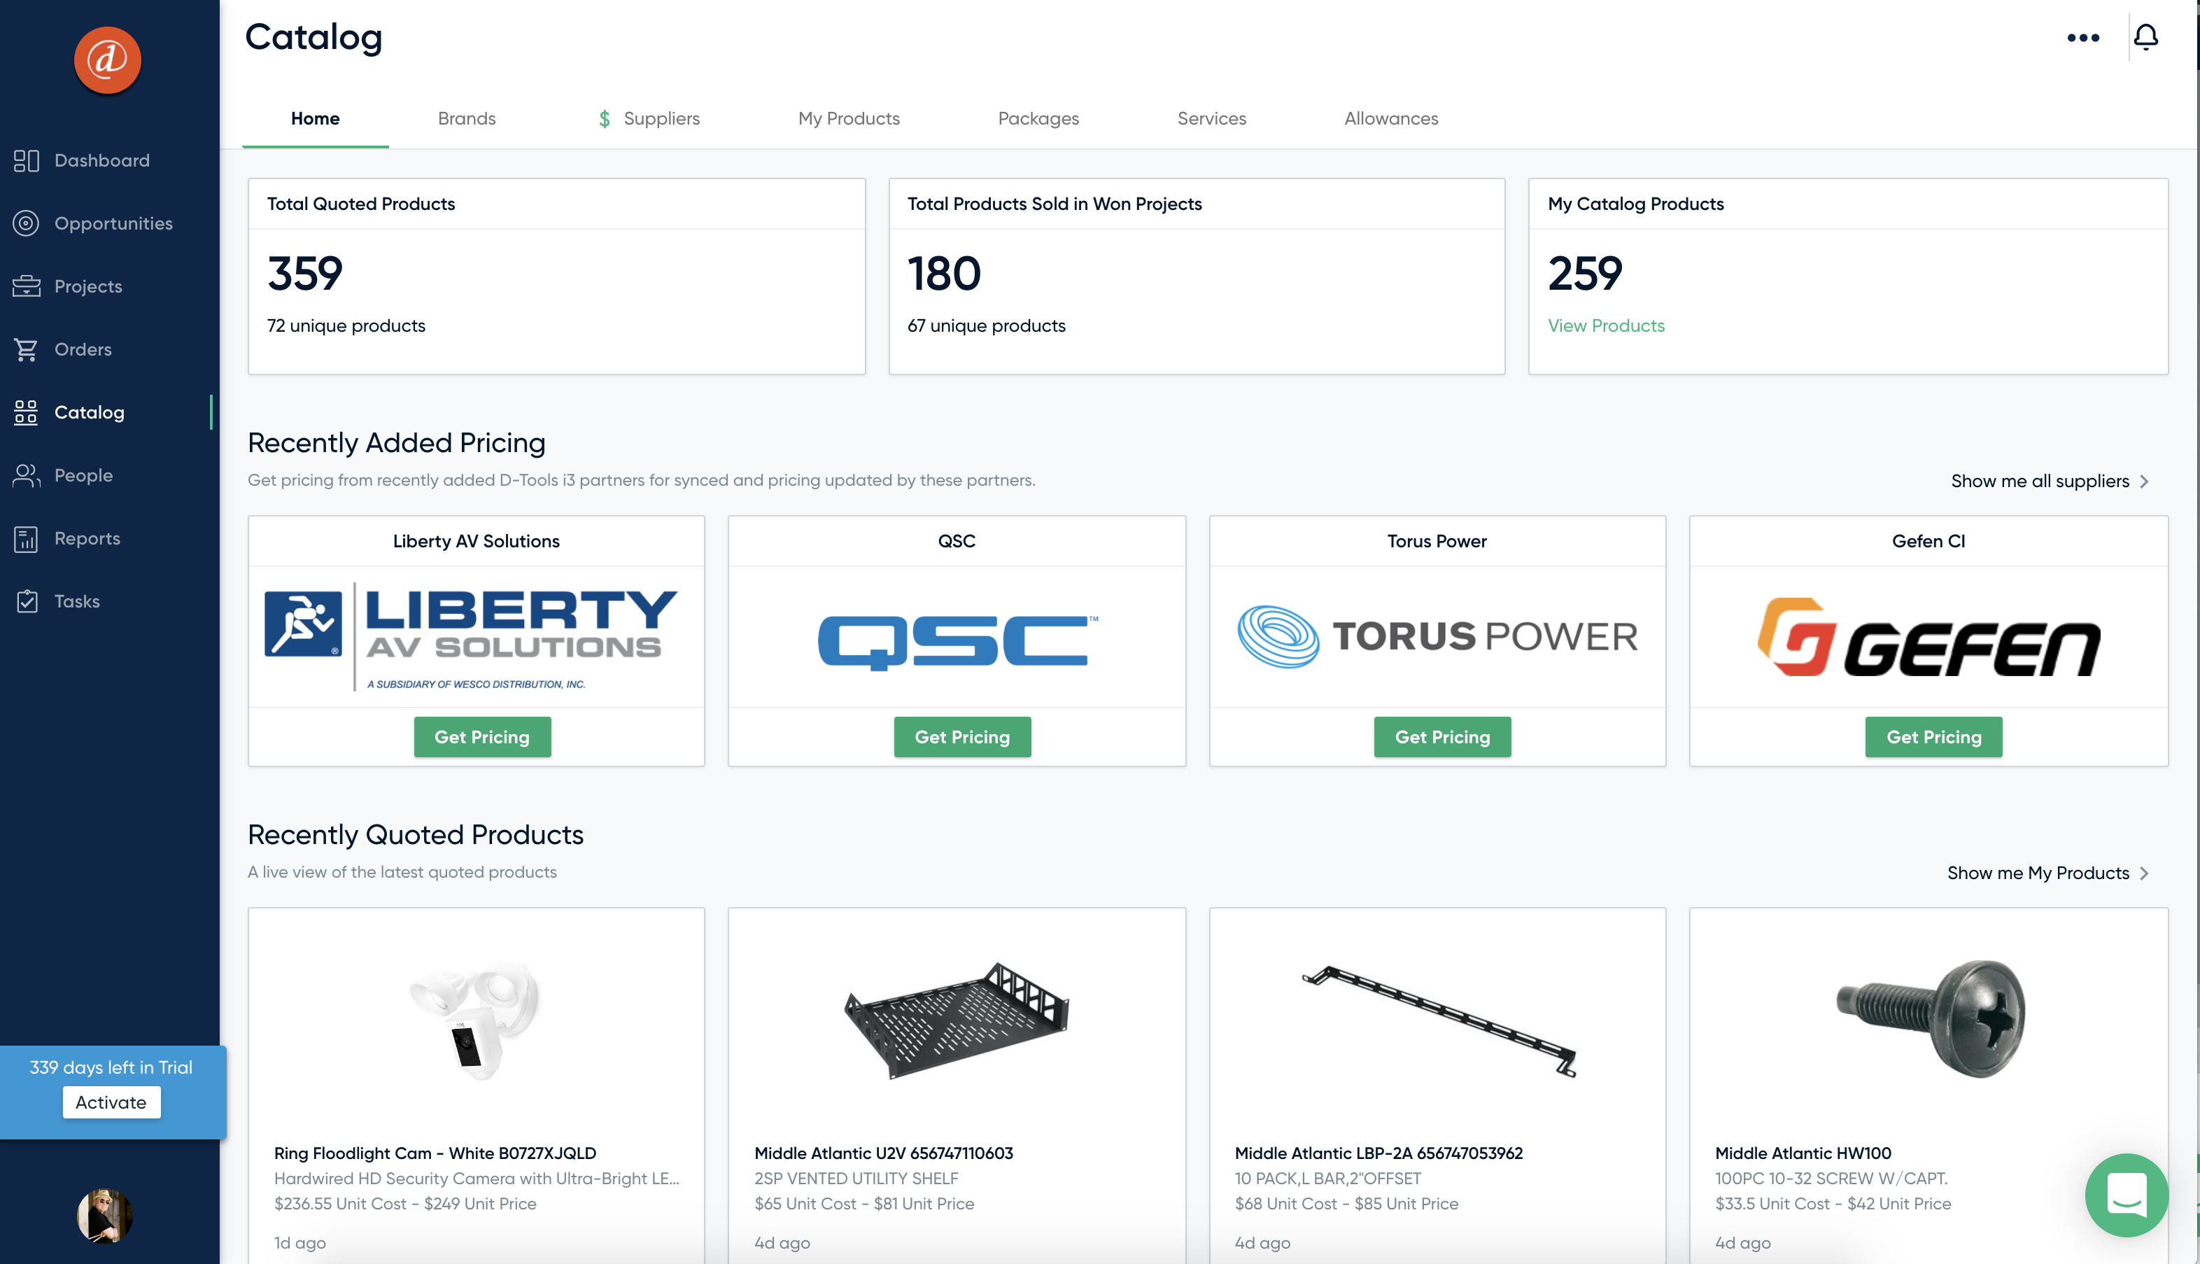
Task: Click '339 days left in Trial' text
Action: (111, 1067)
